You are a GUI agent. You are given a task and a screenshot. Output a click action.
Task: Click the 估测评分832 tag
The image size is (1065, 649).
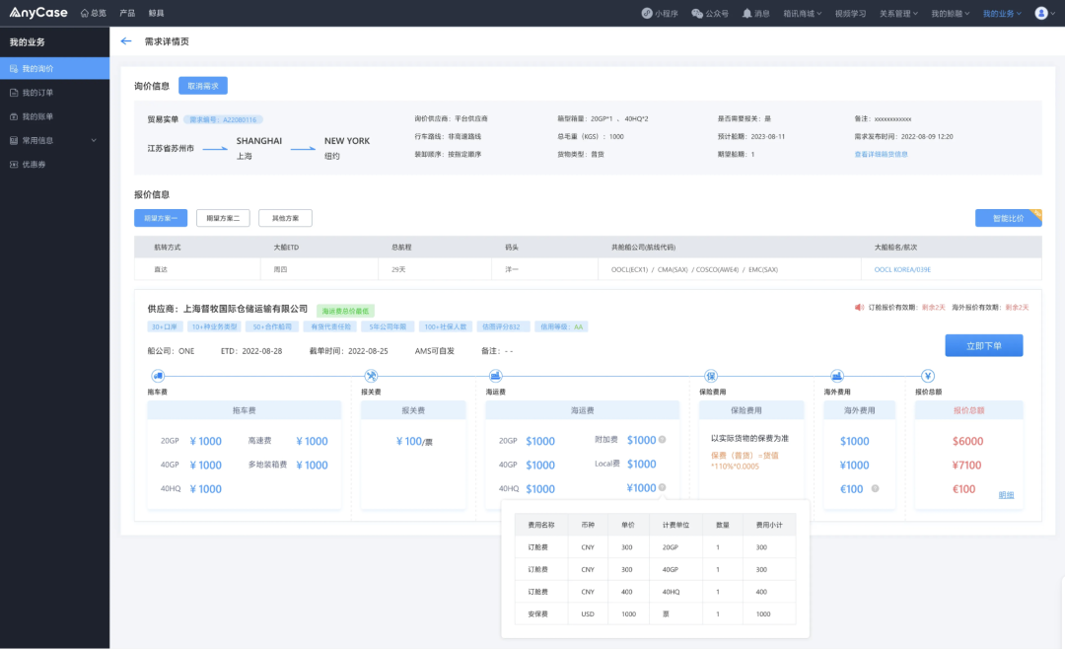[501, 326]
